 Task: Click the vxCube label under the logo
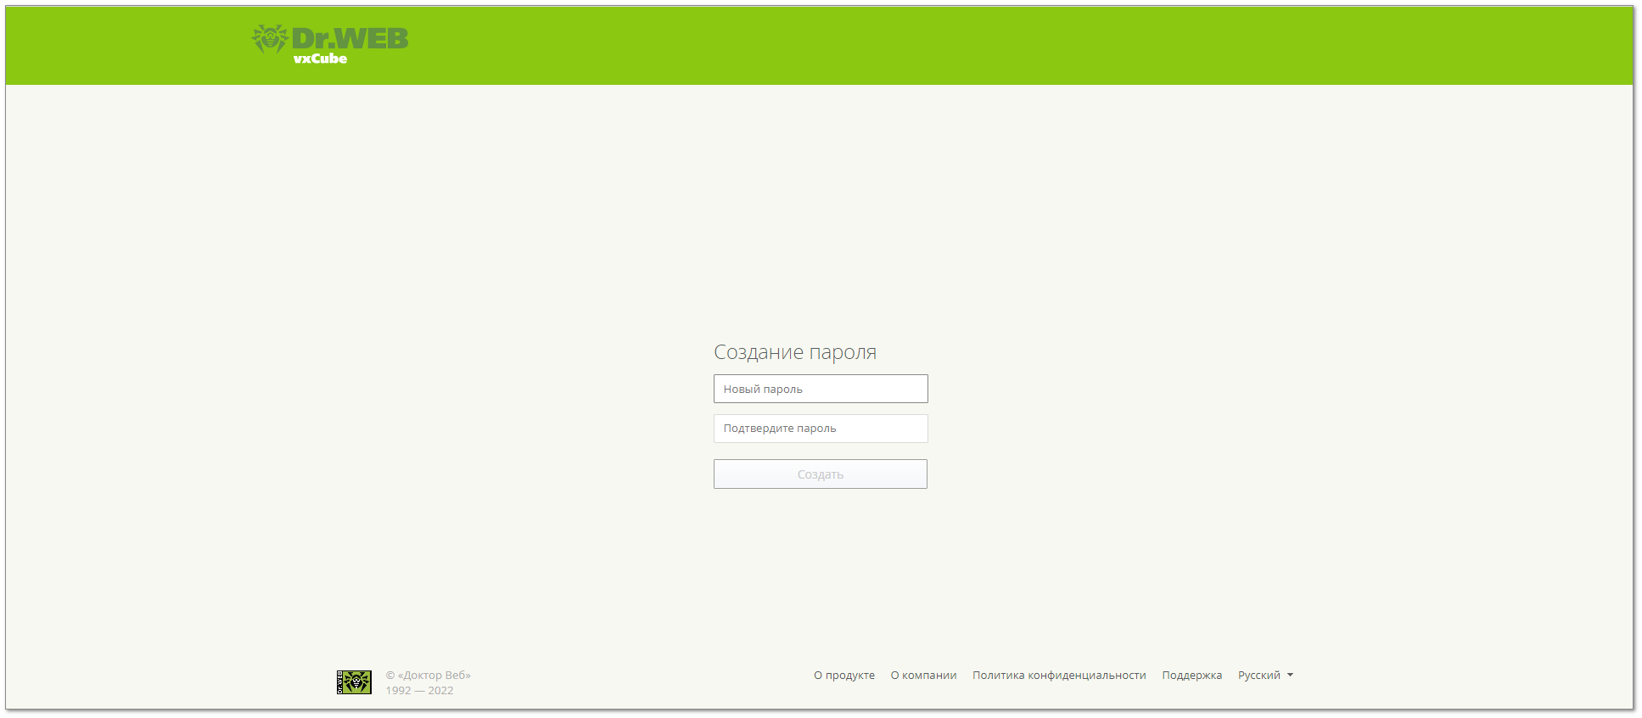(320, 59)
